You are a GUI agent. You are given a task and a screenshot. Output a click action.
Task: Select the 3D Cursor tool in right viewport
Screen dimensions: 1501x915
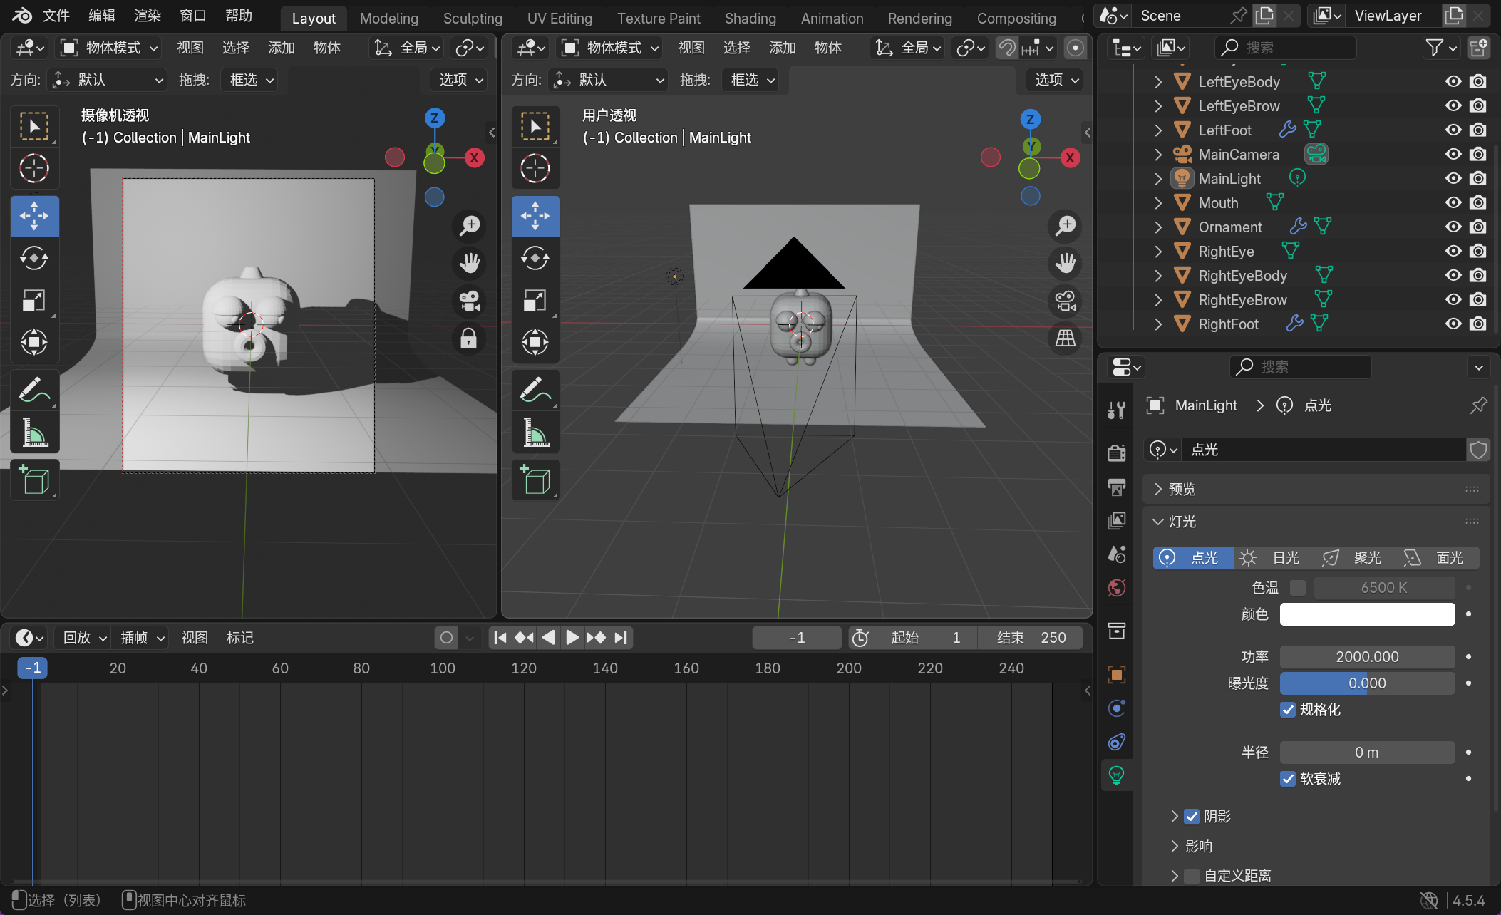click(535, 169)
